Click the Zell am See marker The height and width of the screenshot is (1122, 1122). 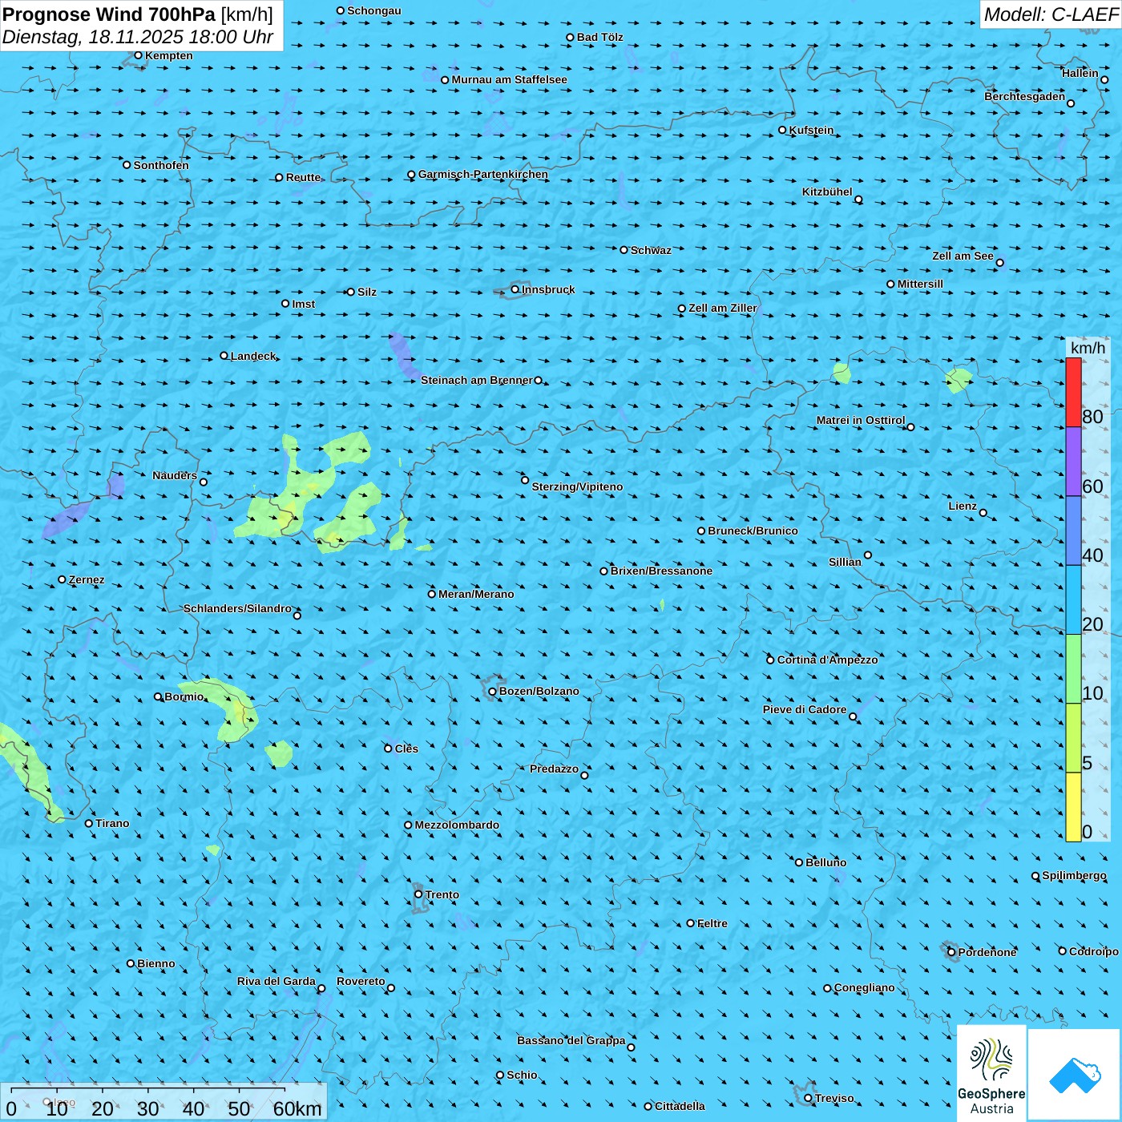pos(999,263)
